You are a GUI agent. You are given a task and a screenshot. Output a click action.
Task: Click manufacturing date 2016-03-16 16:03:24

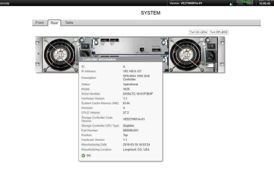coord(136,145)
